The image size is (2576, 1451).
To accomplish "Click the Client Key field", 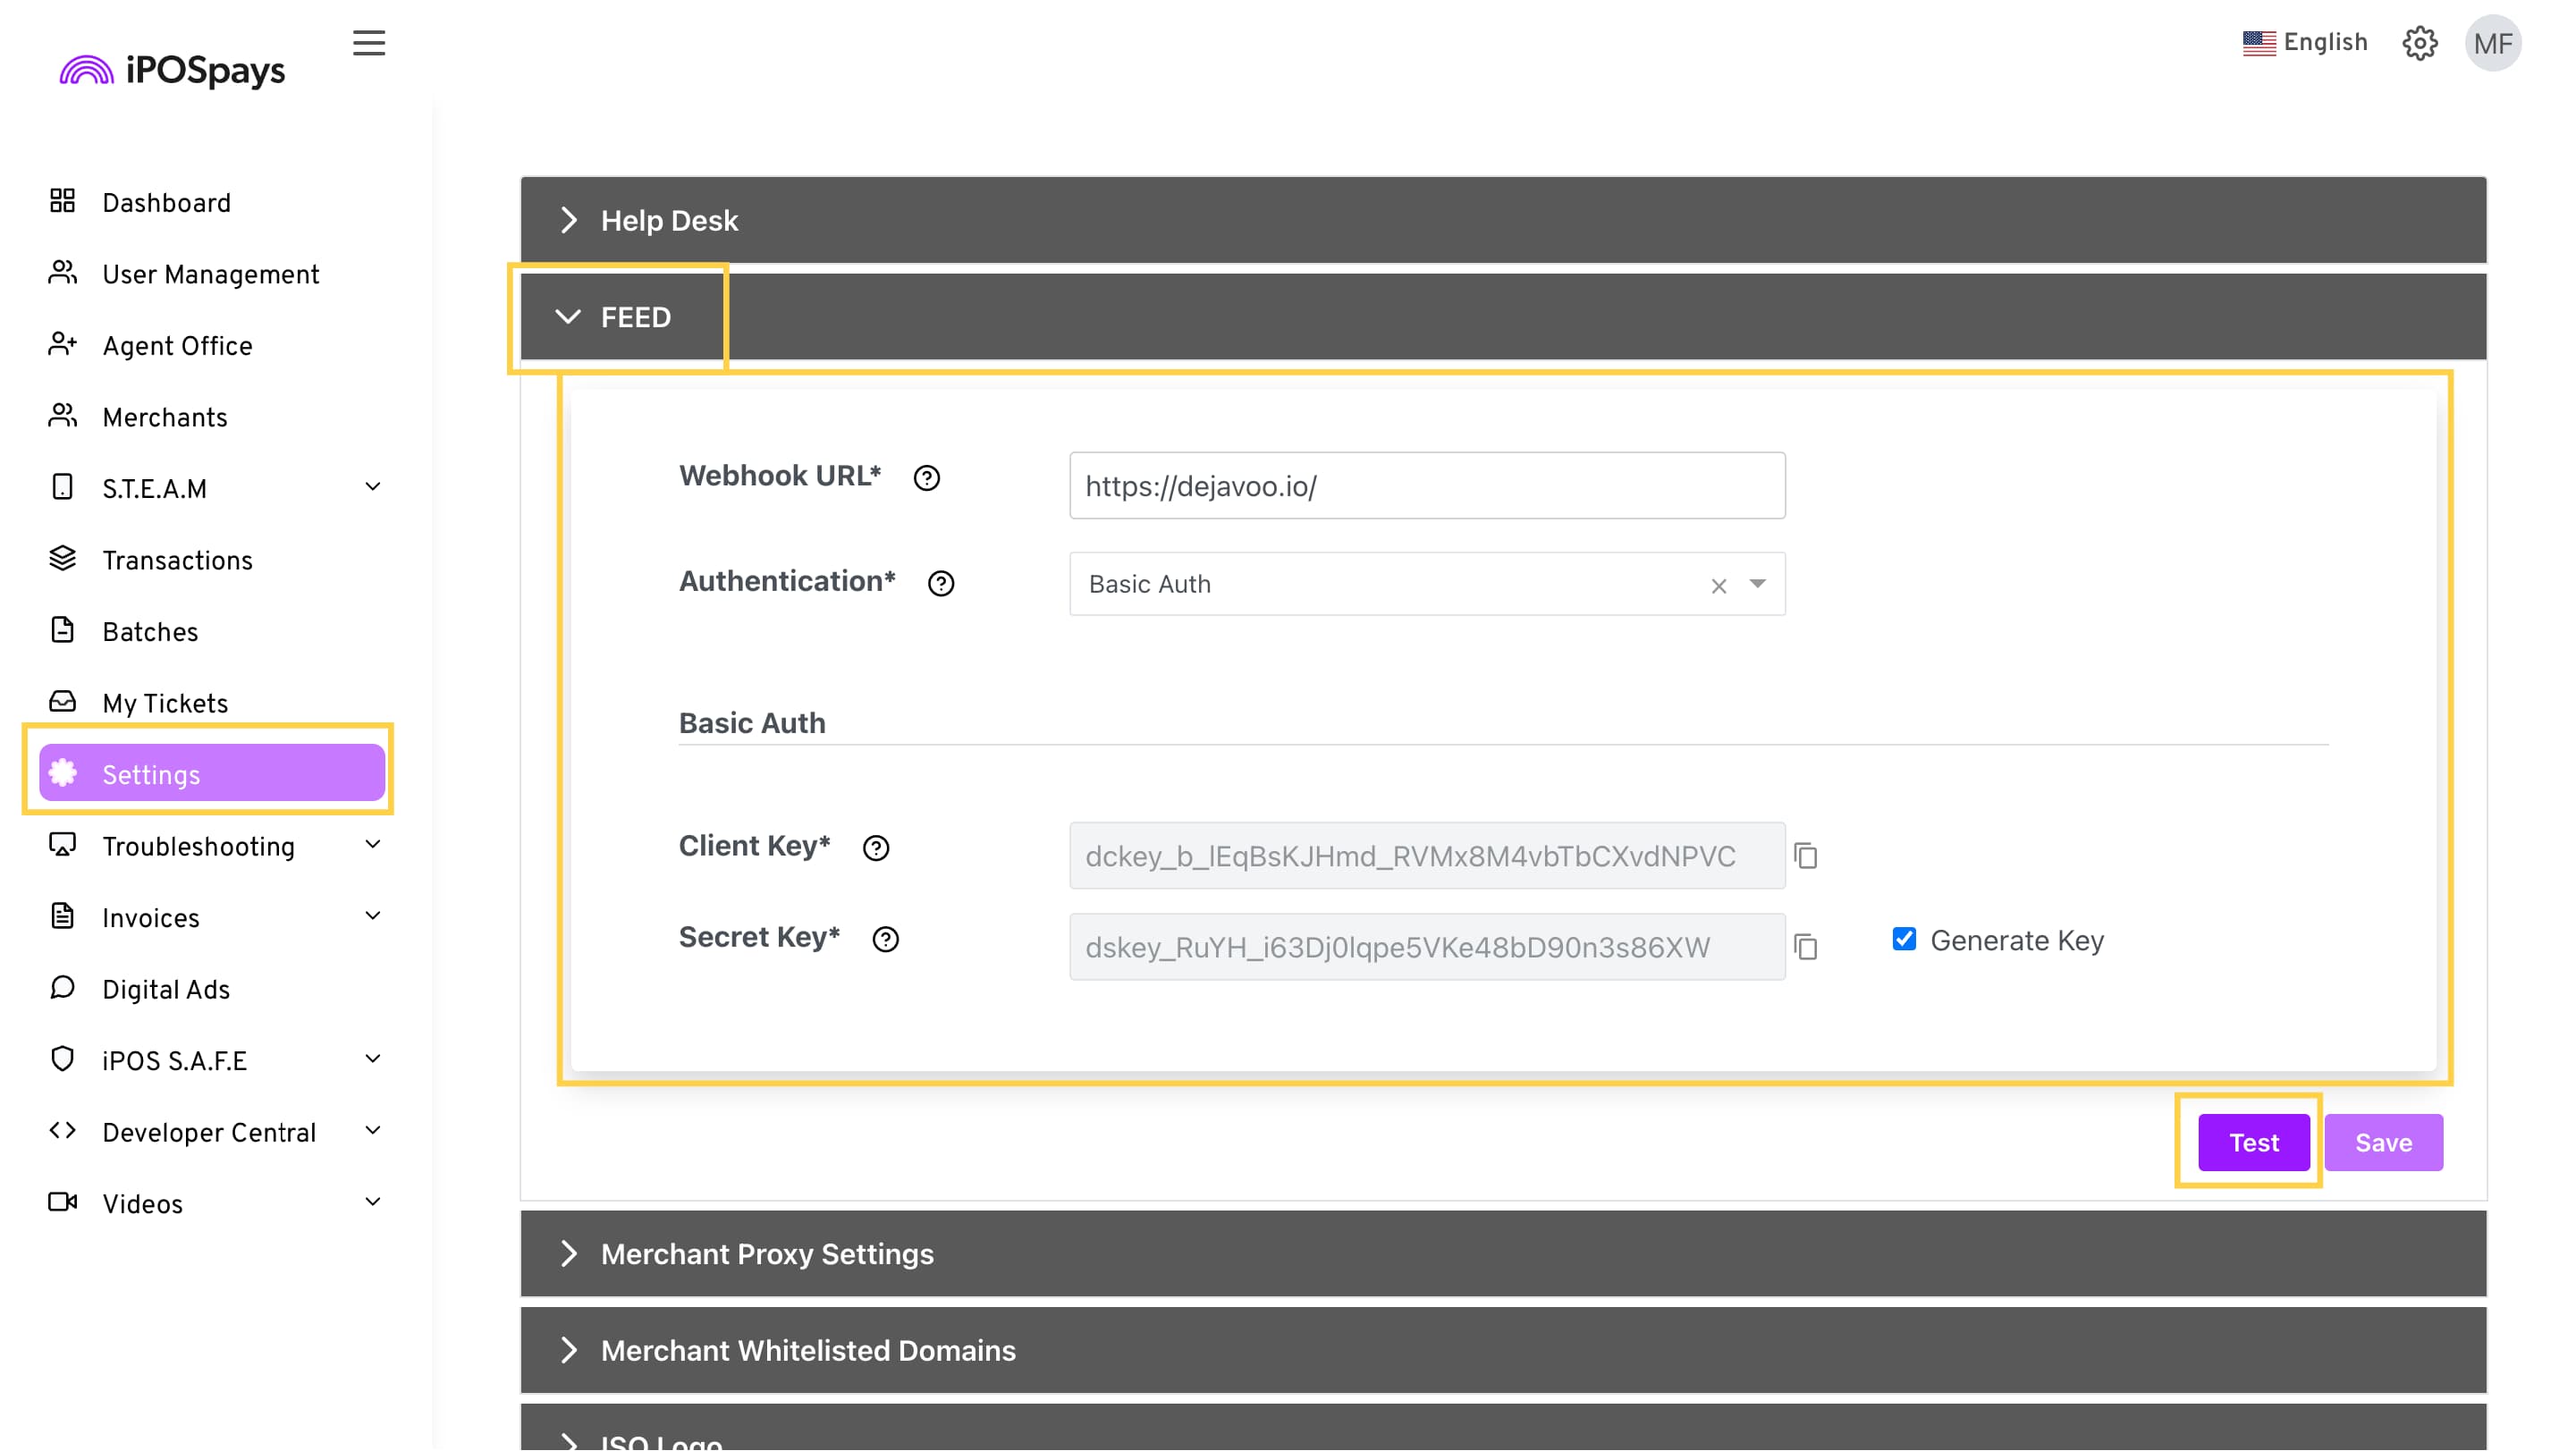I will point(1427,857).
